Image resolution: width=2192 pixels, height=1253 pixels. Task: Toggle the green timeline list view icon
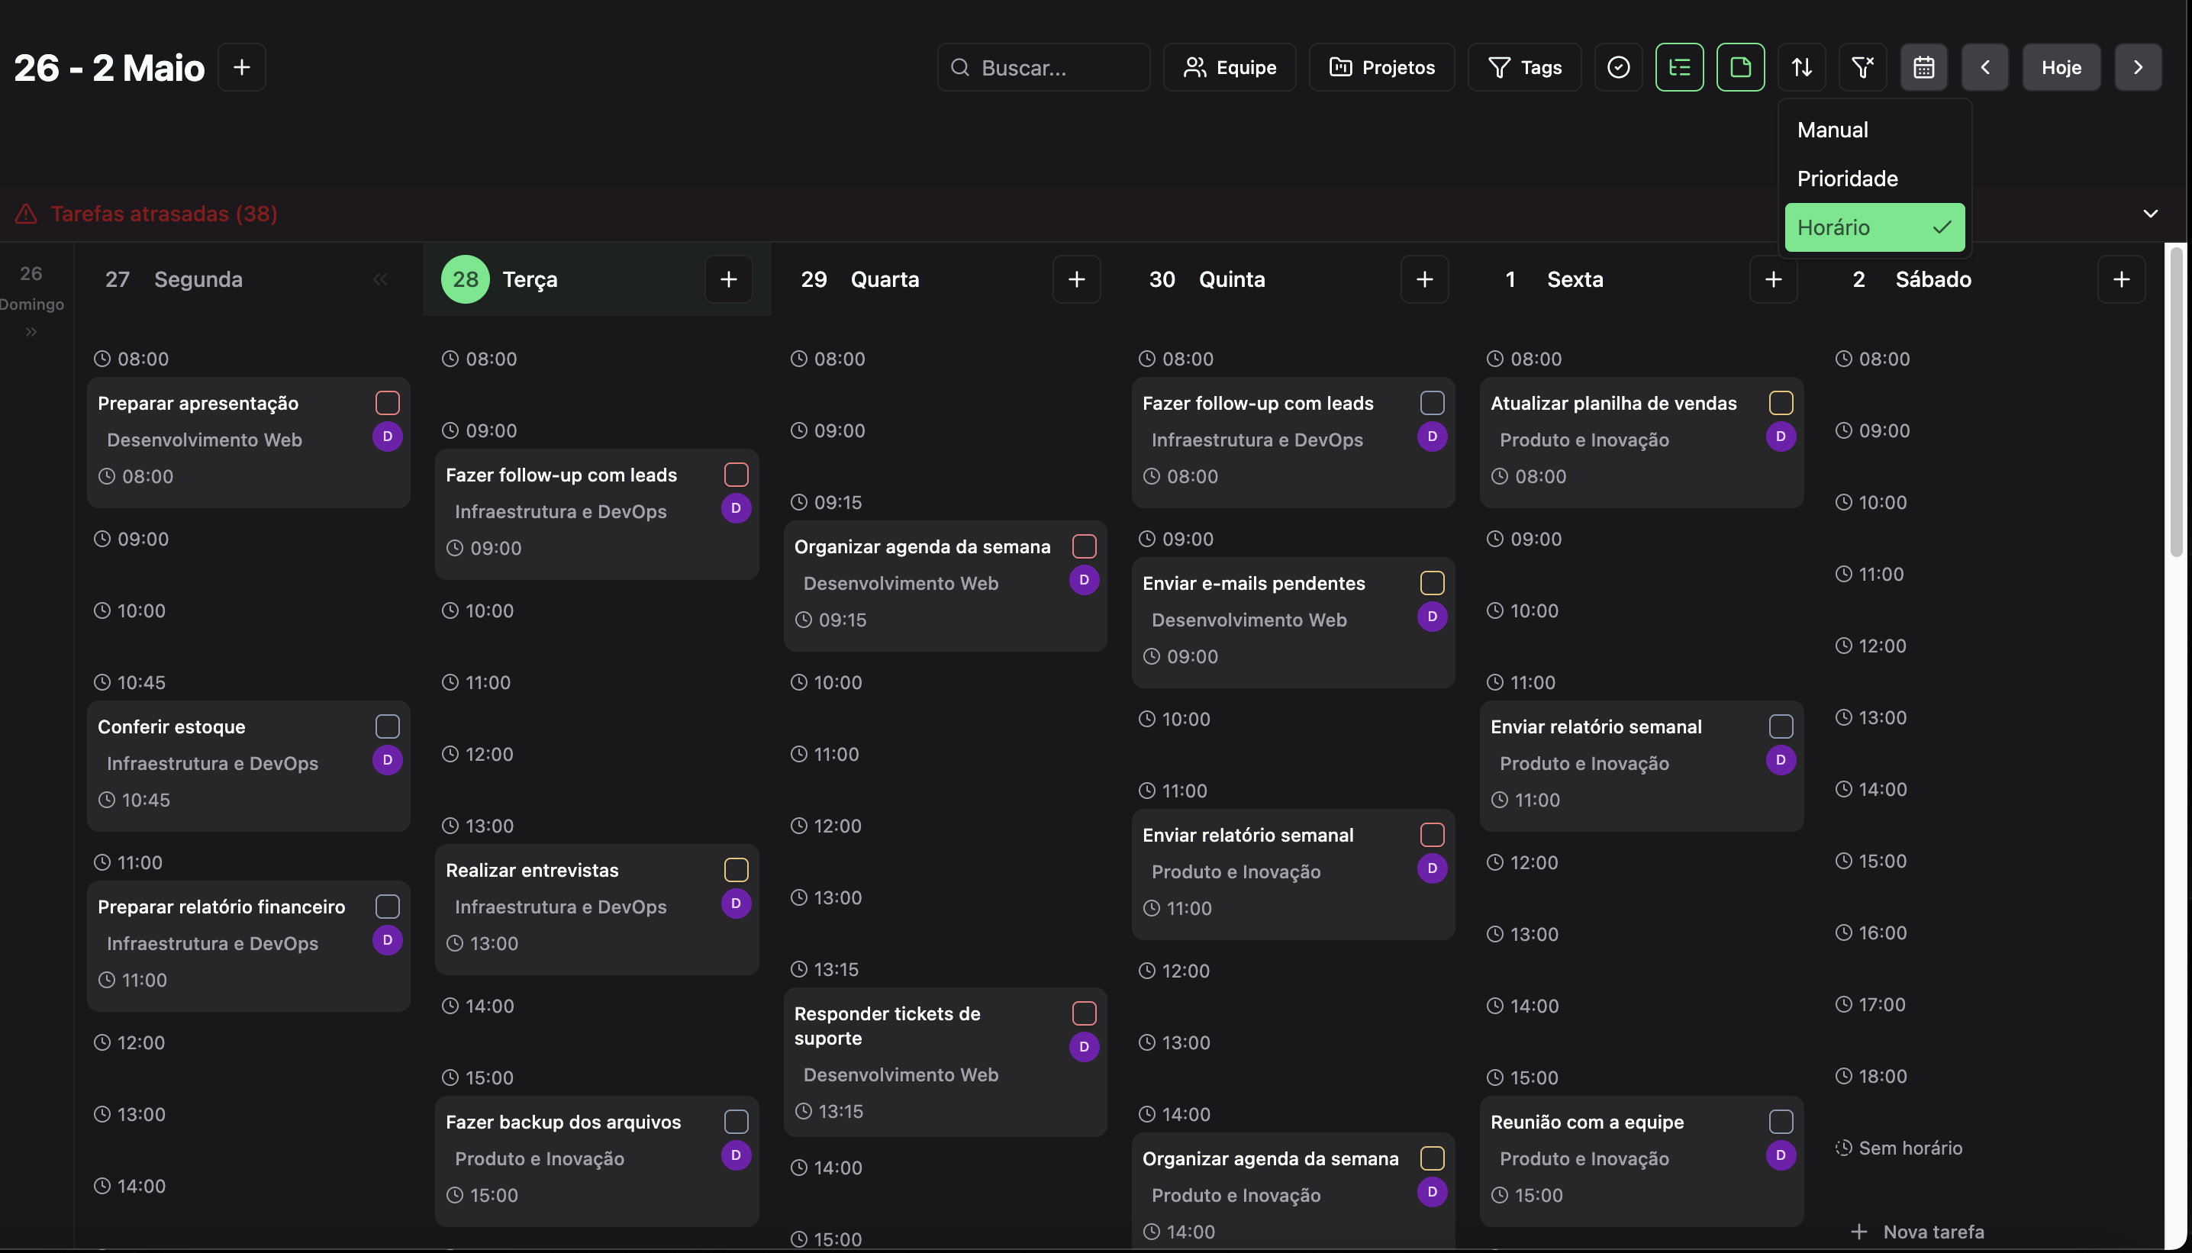pyautogui.click(x=1679, y=67)
